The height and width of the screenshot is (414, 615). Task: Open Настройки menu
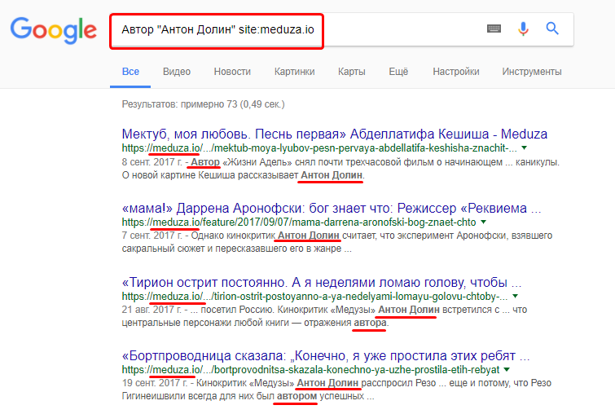coord(456,72)
